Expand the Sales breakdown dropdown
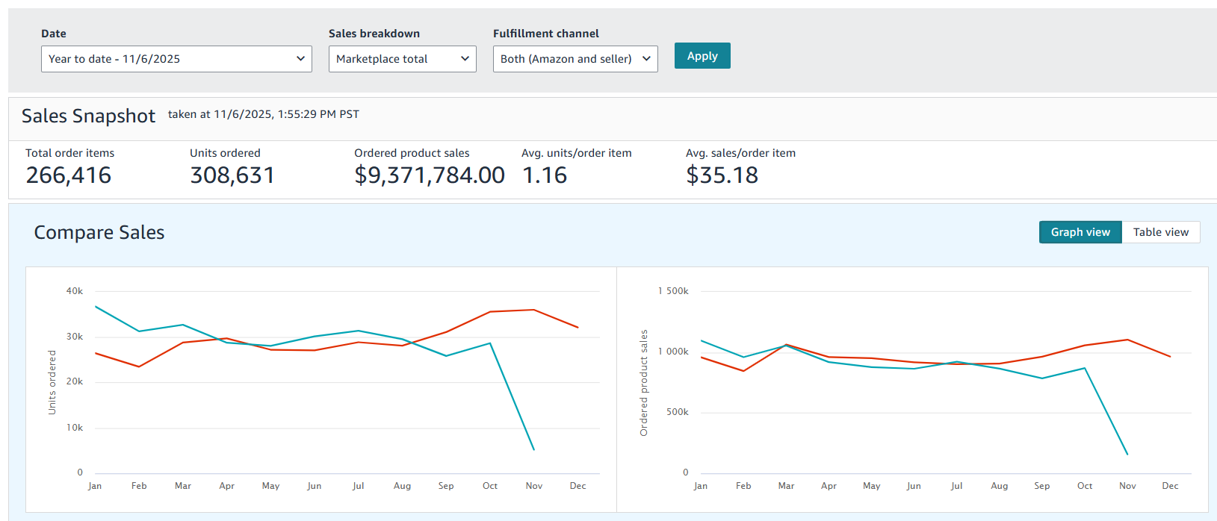Screen dimensions: 1217x521 402,59
